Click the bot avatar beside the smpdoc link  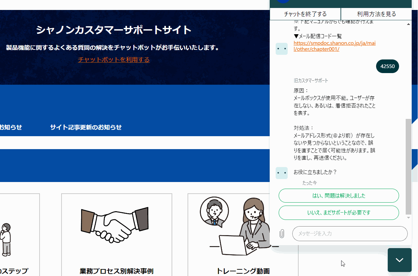click(282, 49)
